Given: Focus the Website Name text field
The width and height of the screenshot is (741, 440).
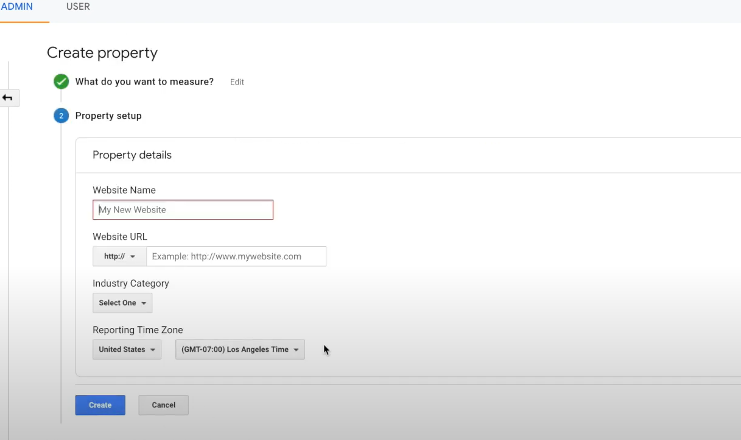Looking at the screenshot, I should [183, 210].
